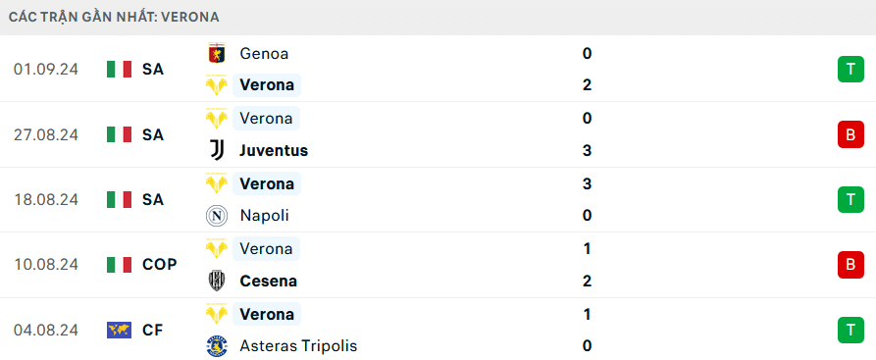The width and height of the screenshot is (876, 360).
Task: Click the red B badge for Cesena match
Action: tap(850, 265)
